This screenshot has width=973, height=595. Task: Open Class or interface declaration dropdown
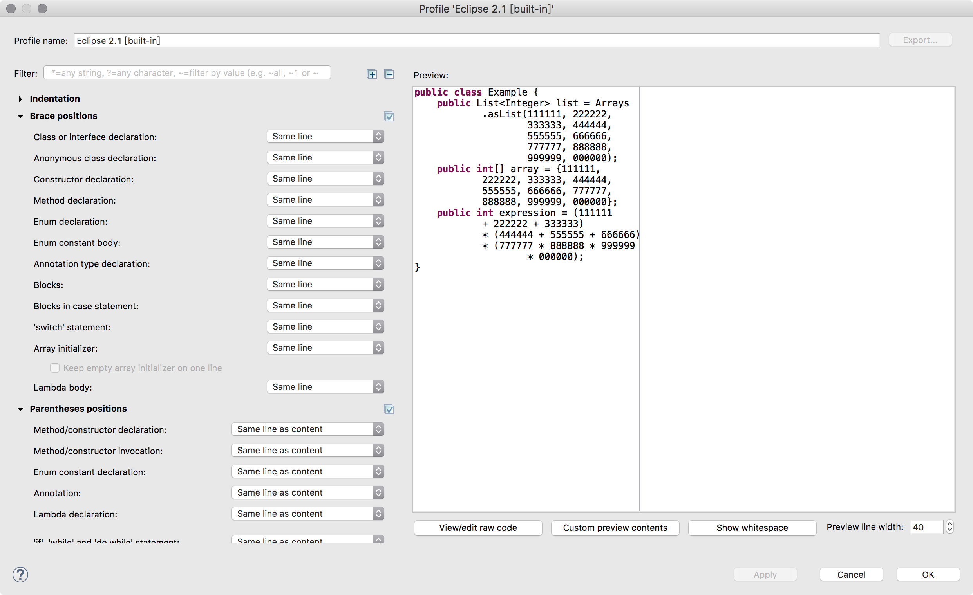coord(326,137)
